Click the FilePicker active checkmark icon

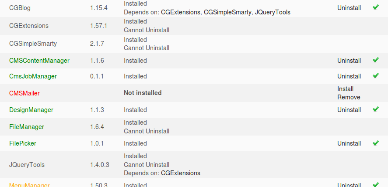pos(375,143)
